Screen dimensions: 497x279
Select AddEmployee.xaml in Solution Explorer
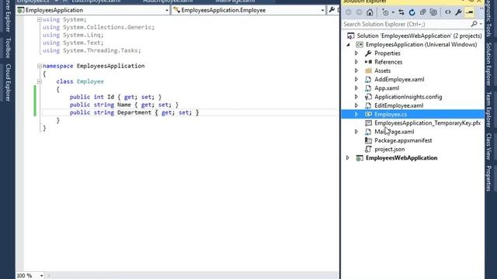click(x=399, y=79)
